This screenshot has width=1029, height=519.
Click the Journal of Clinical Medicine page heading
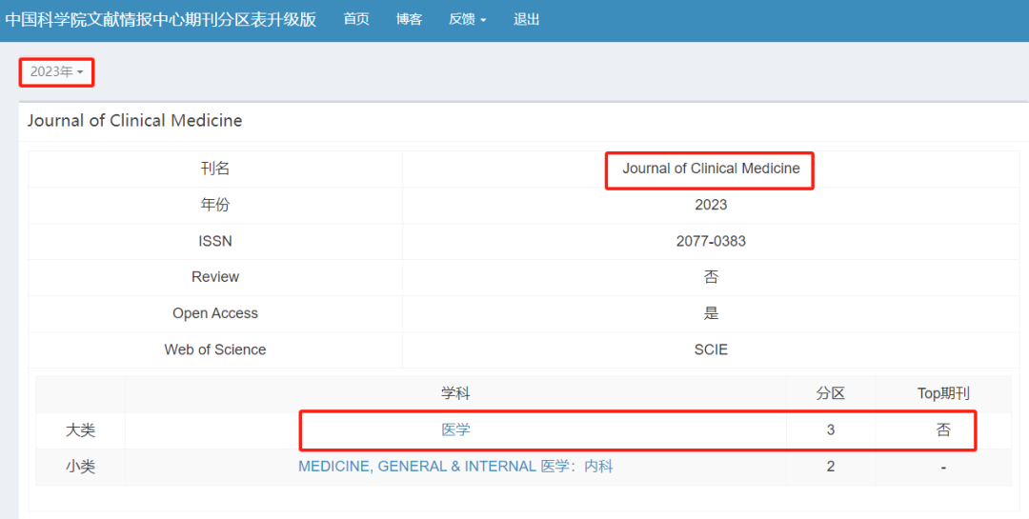[134, 121]
